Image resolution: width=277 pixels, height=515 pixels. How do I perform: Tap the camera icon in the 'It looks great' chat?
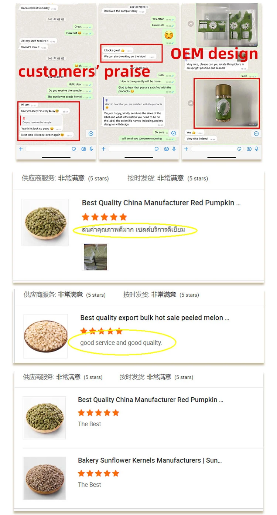(167, 149)
